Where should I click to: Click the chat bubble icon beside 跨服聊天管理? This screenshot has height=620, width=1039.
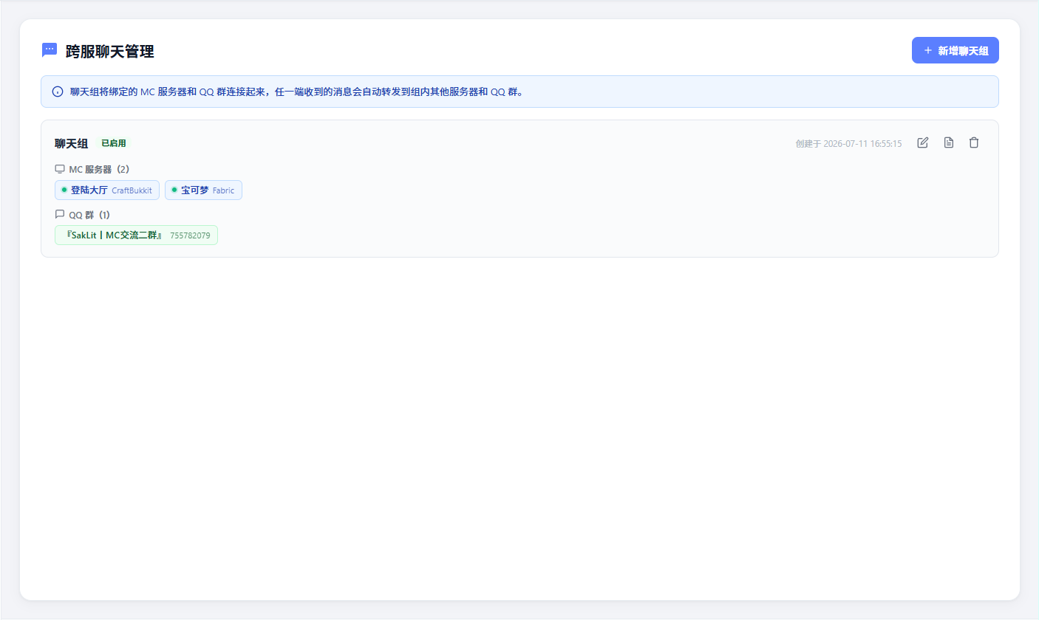(x=50, y=50)
